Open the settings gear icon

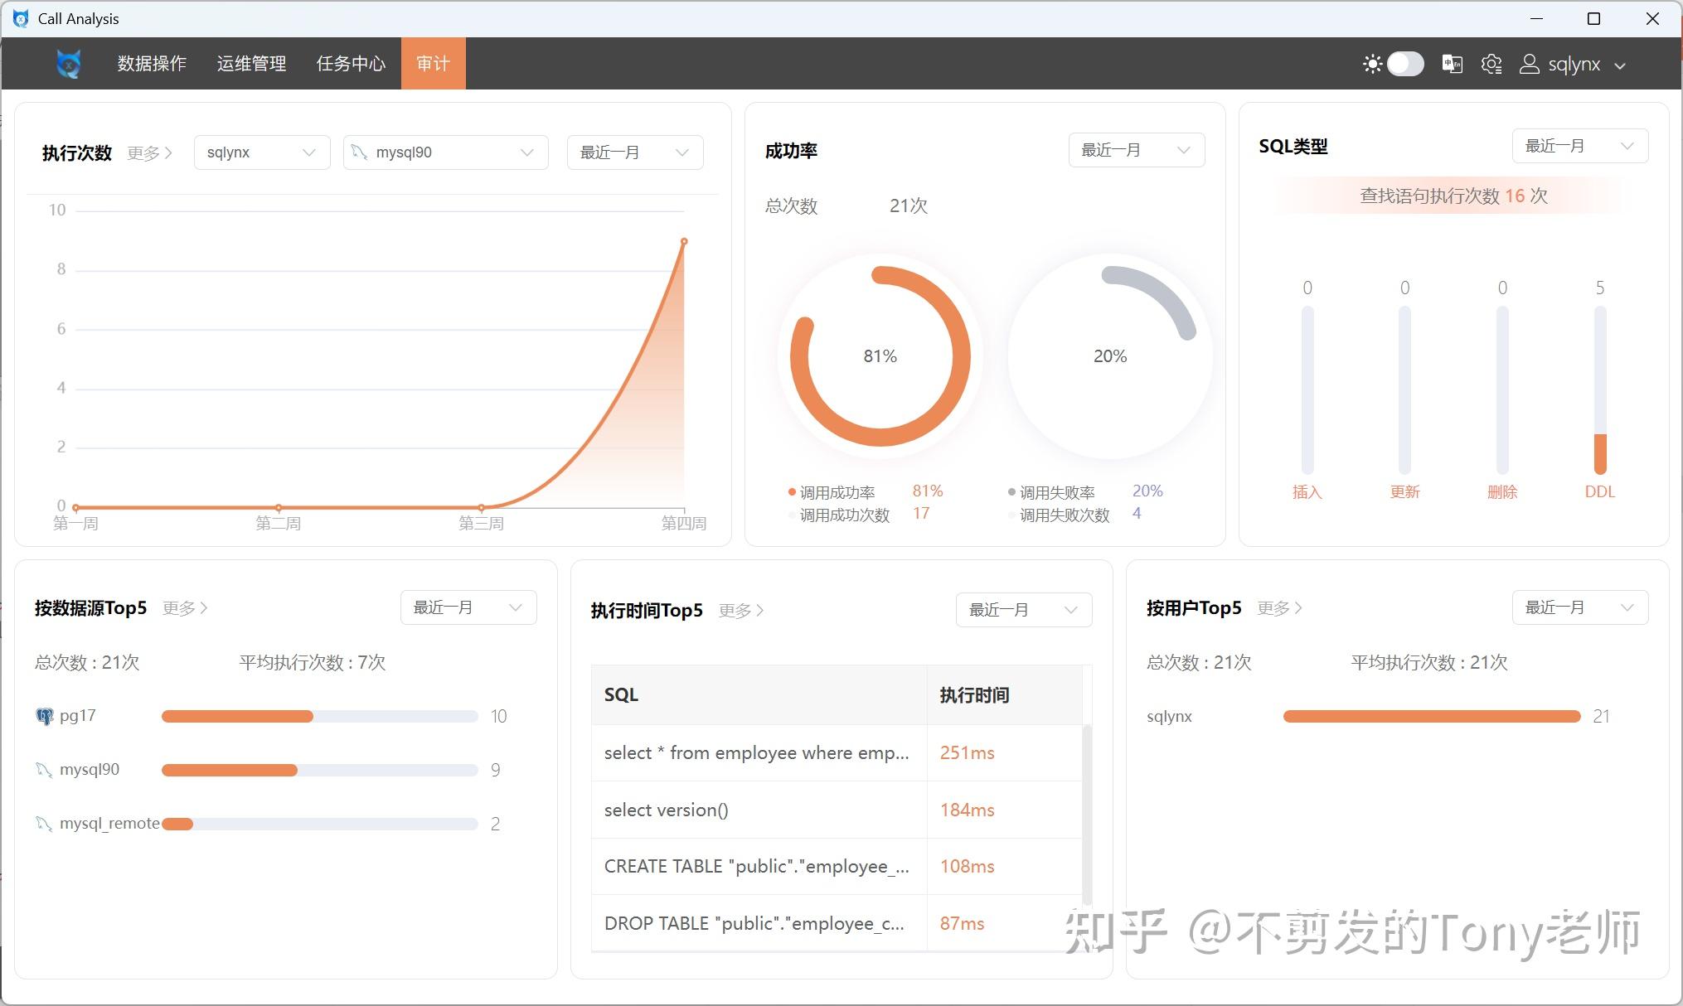[1491, 64]
